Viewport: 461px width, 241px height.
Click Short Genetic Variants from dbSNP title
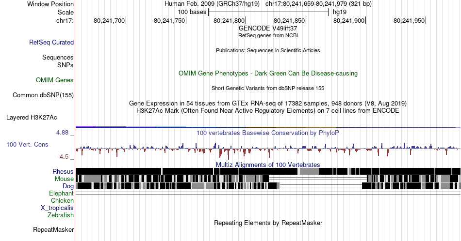coord(268,88)
